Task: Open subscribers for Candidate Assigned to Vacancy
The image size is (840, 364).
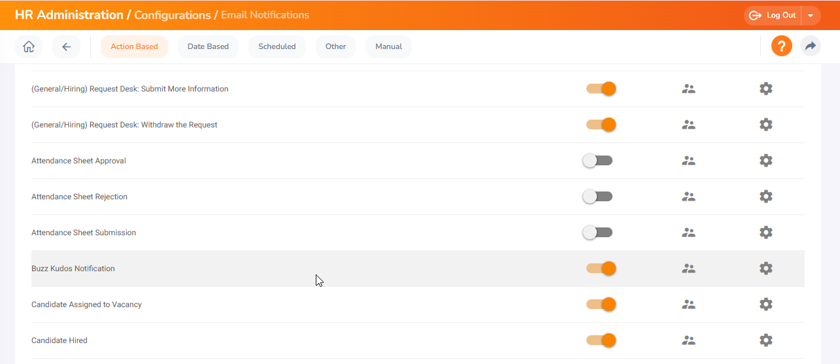Action: (x=688, y=305)
